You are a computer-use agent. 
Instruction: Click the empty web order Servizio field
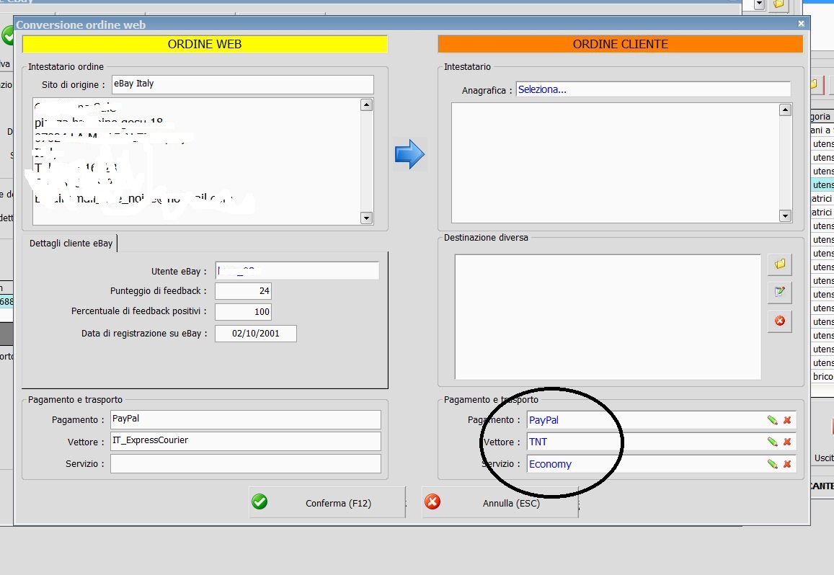(246, 463)
